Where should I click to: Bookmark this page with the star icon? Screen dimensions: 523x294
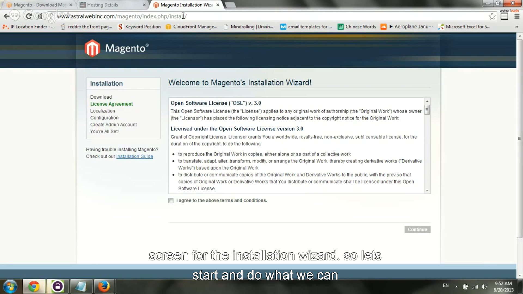pyautogui.click(x=492, y=16)
